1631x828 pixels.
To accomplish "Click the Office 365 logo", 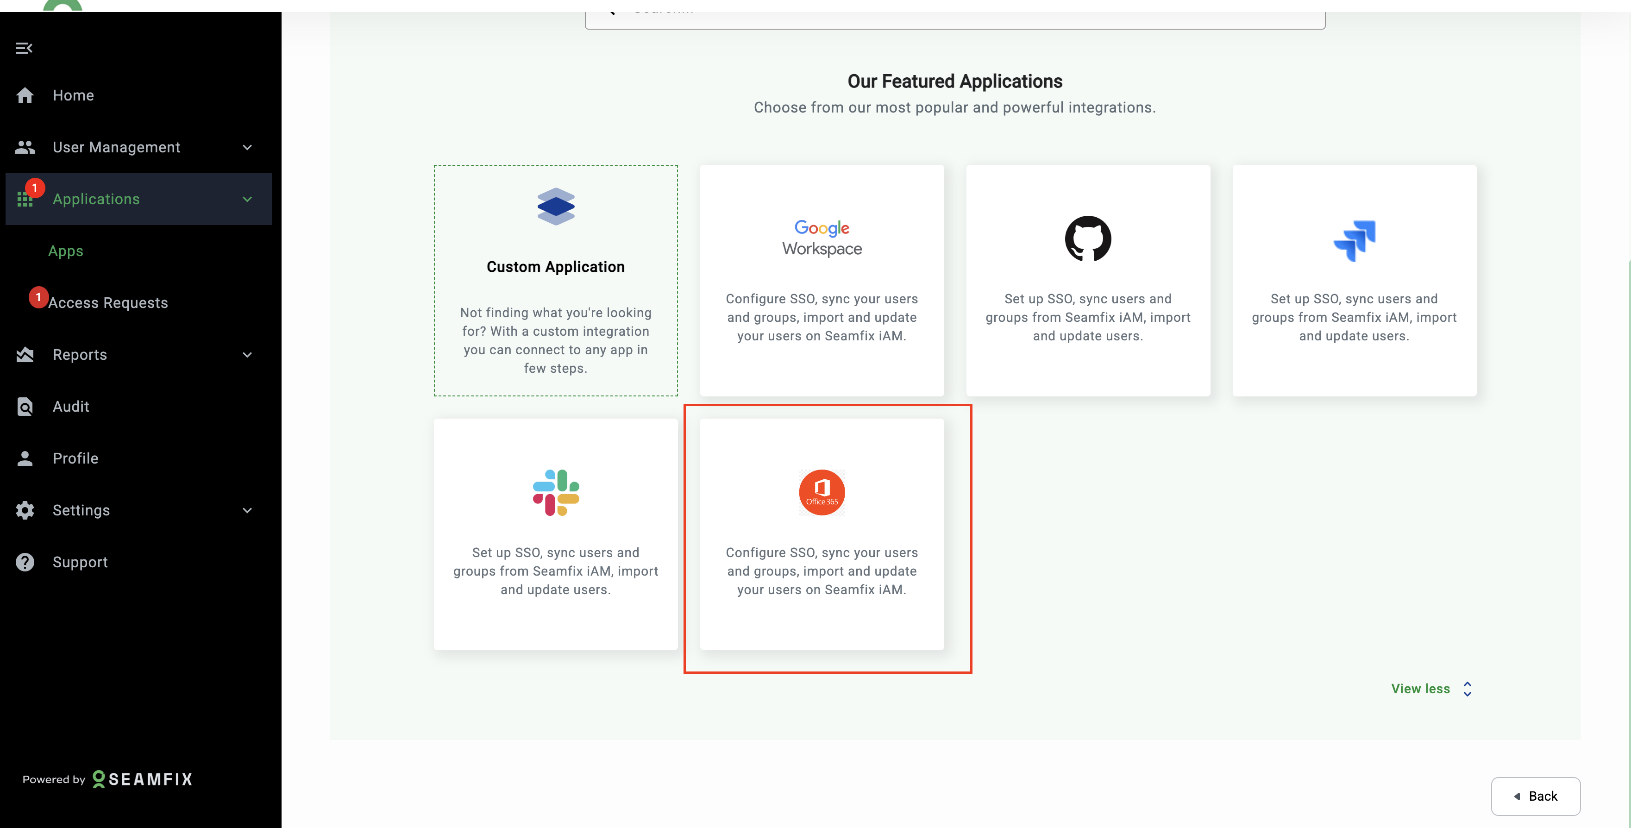I will [821, 493].
